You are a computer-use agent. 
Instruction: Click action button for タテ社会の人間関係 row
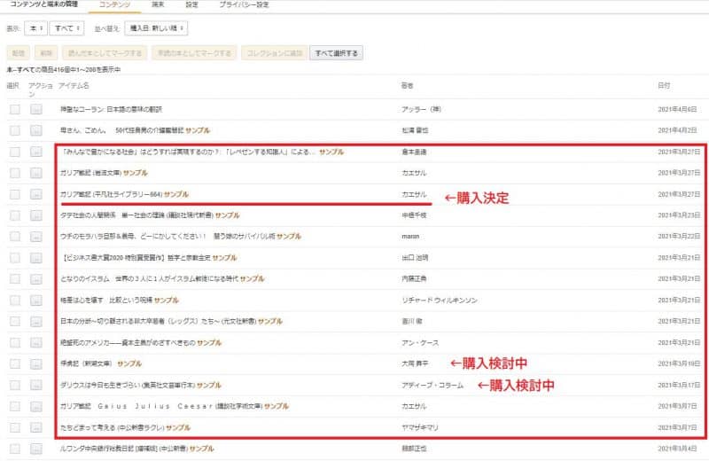click(x=36, y=215)
